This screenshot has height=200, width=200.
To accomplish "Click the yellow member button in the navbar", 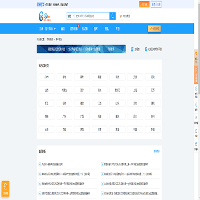I will tap(154, 28).
